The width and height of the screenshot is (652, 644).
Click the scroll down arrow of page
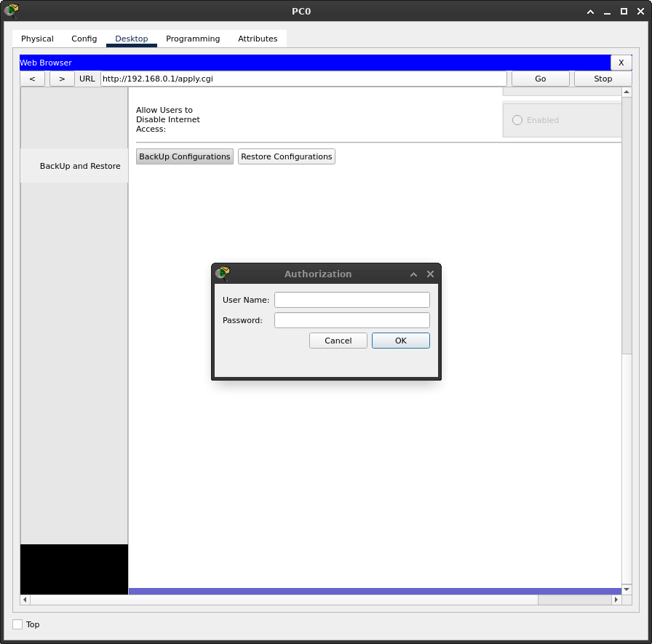point(627,589)
